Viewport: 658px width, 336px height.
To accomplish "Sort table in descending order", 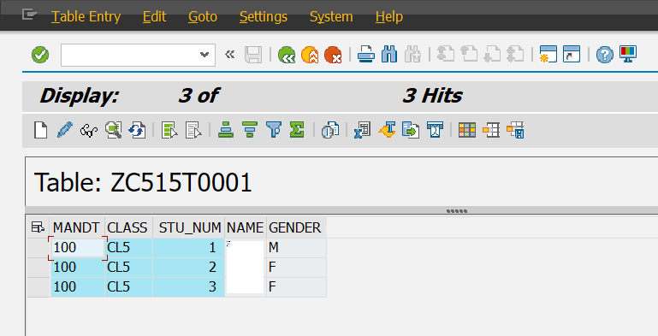I will point(250,130).
